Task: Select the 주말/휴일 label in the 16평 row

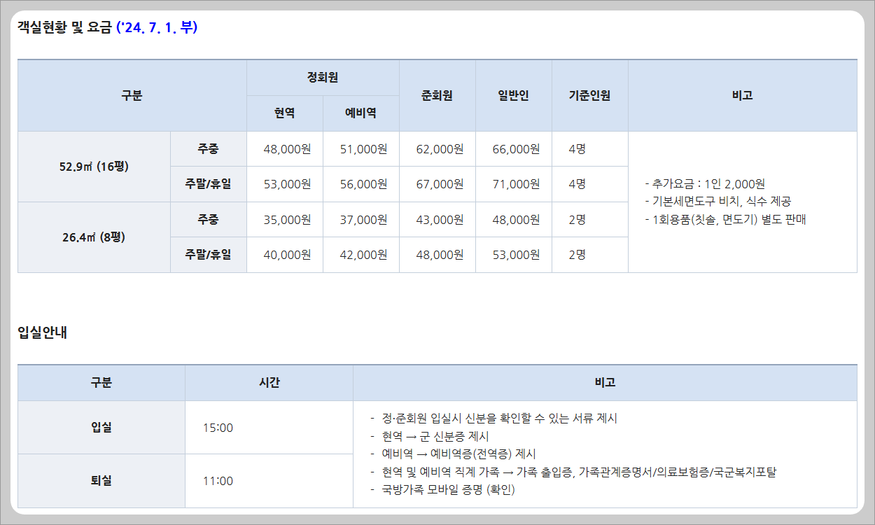Action: [208, 184]
